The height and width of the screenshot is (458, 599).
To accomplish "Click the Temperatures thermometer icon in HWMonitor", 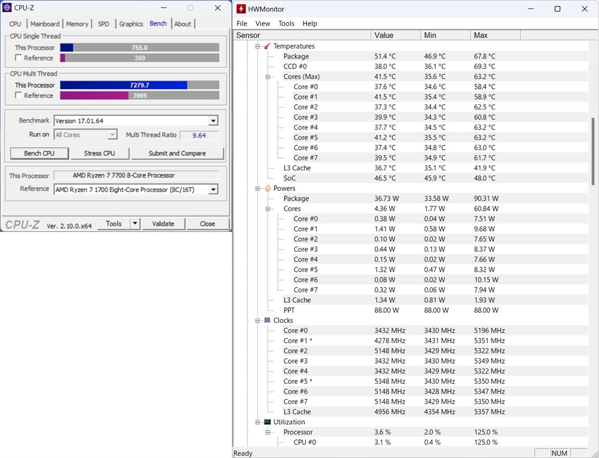I will (267, 46).
